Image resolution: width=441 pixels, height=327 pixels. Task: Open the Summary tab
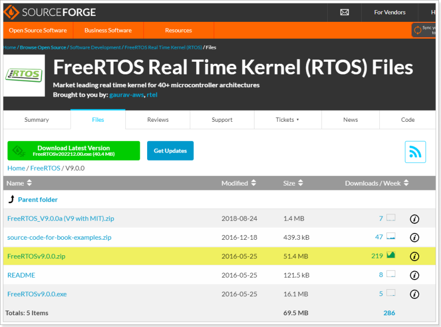(37, 120)
